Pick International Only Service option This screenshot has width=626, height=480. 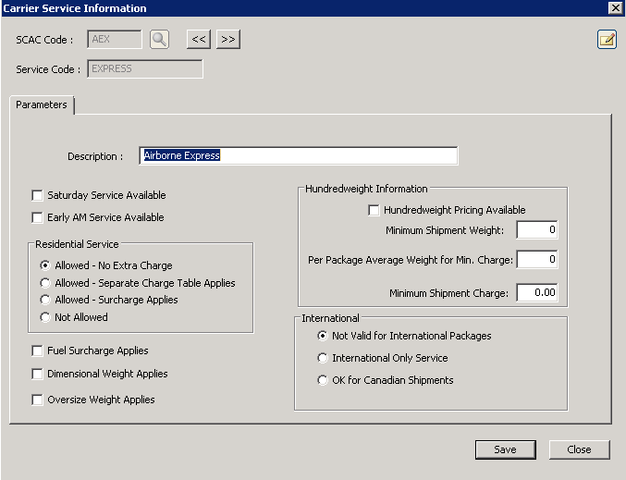coord(323,358)
